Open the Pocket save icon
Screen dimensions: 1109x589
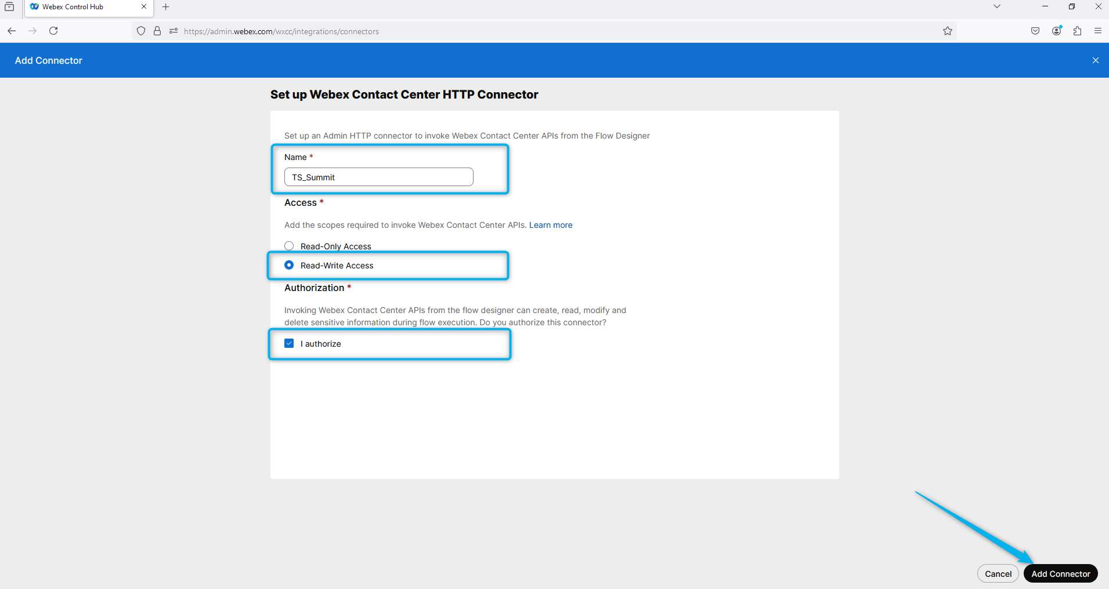click(x=1035, y=31)
